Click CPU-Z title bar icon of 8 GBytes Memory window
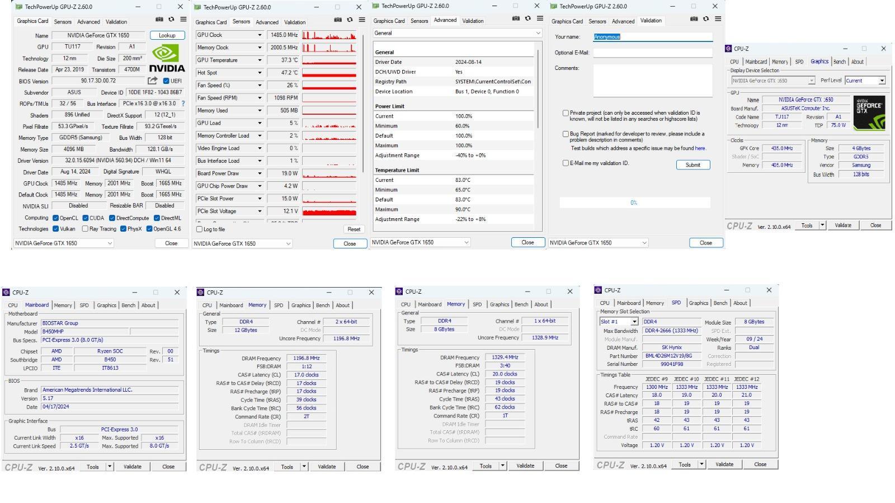Viewport: 895px width, 503px height. pos(399,291)
